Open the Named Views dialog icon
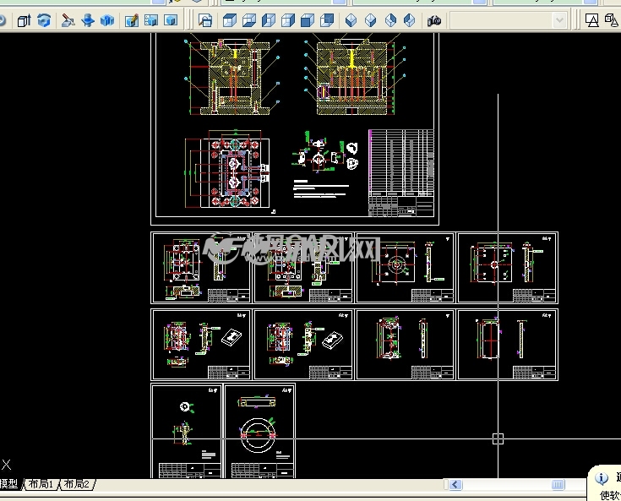The image size is (621, 501). pyautogui.click(x=205, y=20)
